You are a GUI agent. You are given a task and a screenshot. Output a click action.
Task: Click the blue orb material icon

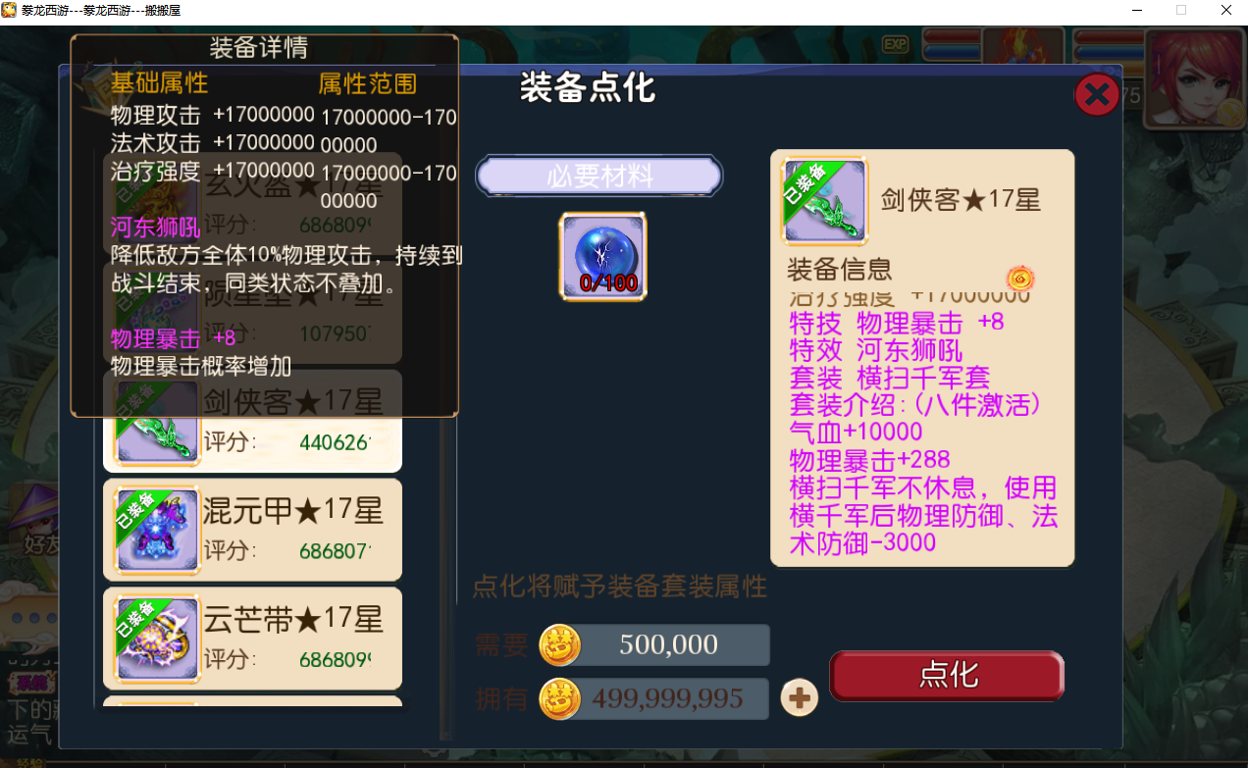click(x=602, y=256)
